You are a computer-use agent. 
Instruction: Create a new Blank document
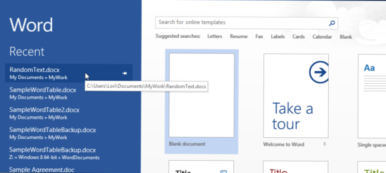coord(202,95)
